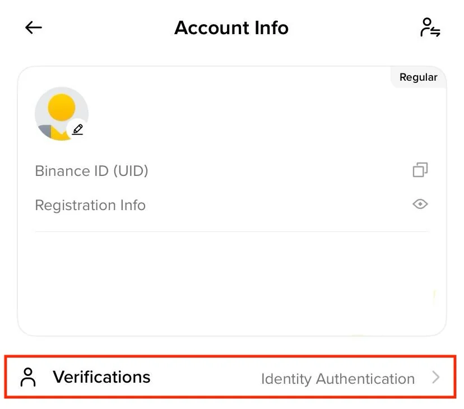Open the Registration Info row
This screenshot has width=464, height=409.
pyautogui.click(x=231, y=205)
